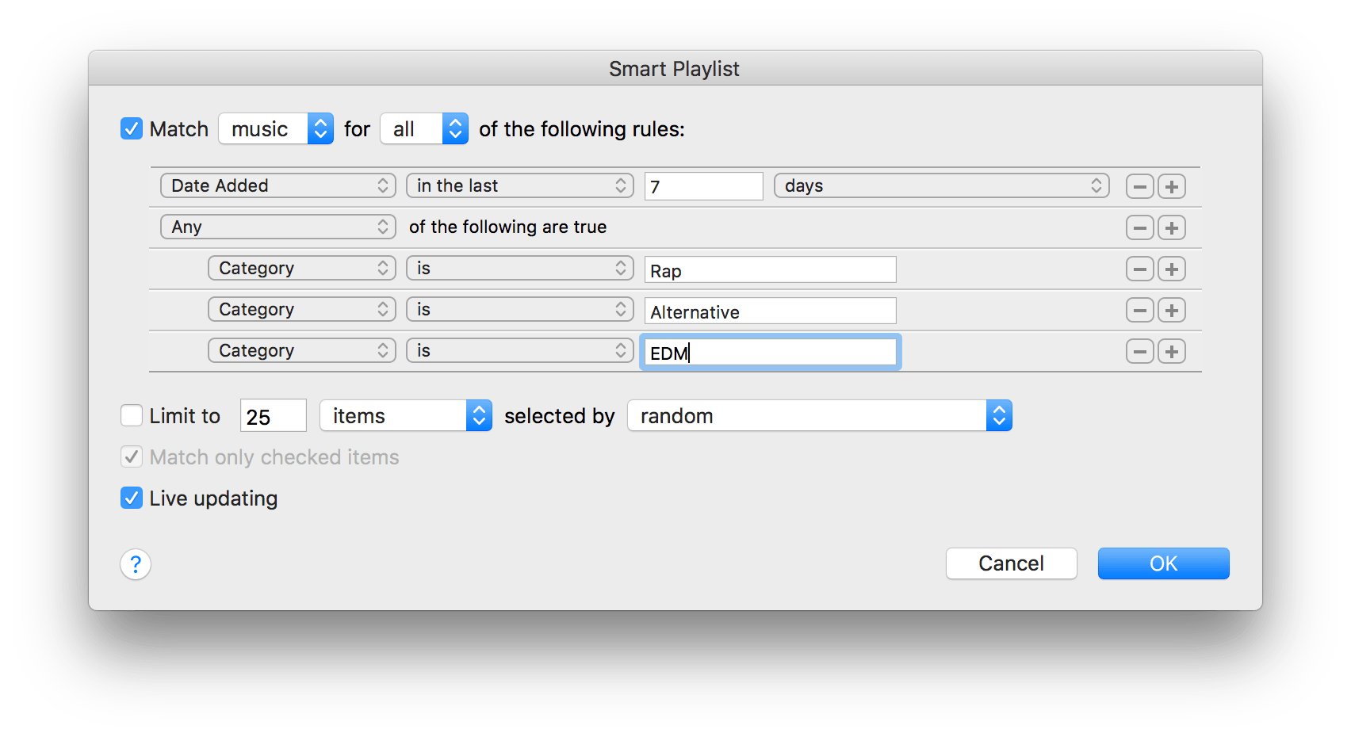1351x737 pixels.
Task: Remove the Category is Rap rule
Action: 1139,269
